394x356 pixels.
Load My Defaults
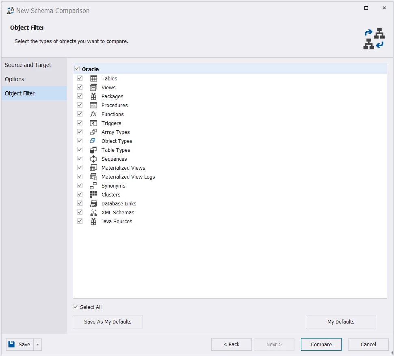pos(341,321)
